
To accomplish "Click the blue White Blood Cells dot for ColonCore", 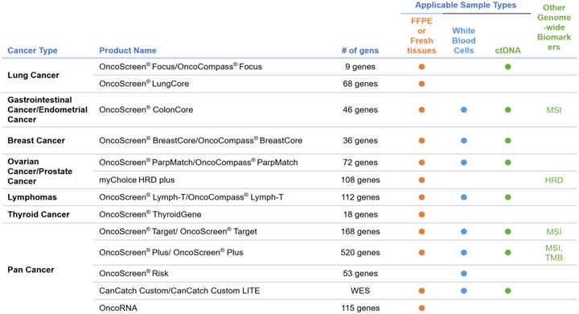I will [464, 109].
